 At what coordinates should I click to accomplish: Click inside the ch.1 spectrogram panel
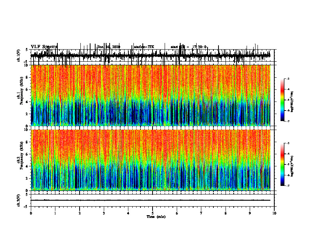(x=151, y=95)
